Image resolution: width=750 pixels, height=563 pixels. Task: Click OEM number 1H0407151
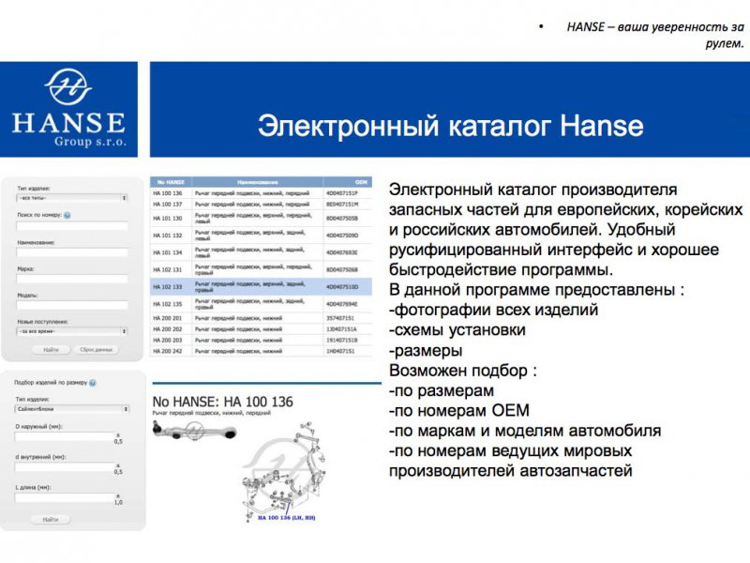click(x=340, y=351)
